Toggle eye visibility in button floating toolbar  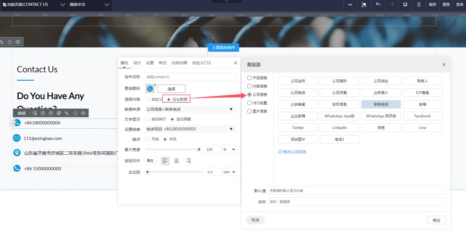83,113
